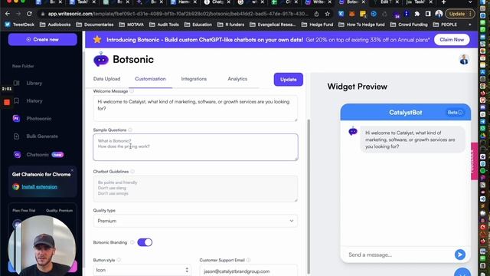The width and height of the screenshot is (490, 276).
Task: Click the Claim Now button
Action: 452,40
